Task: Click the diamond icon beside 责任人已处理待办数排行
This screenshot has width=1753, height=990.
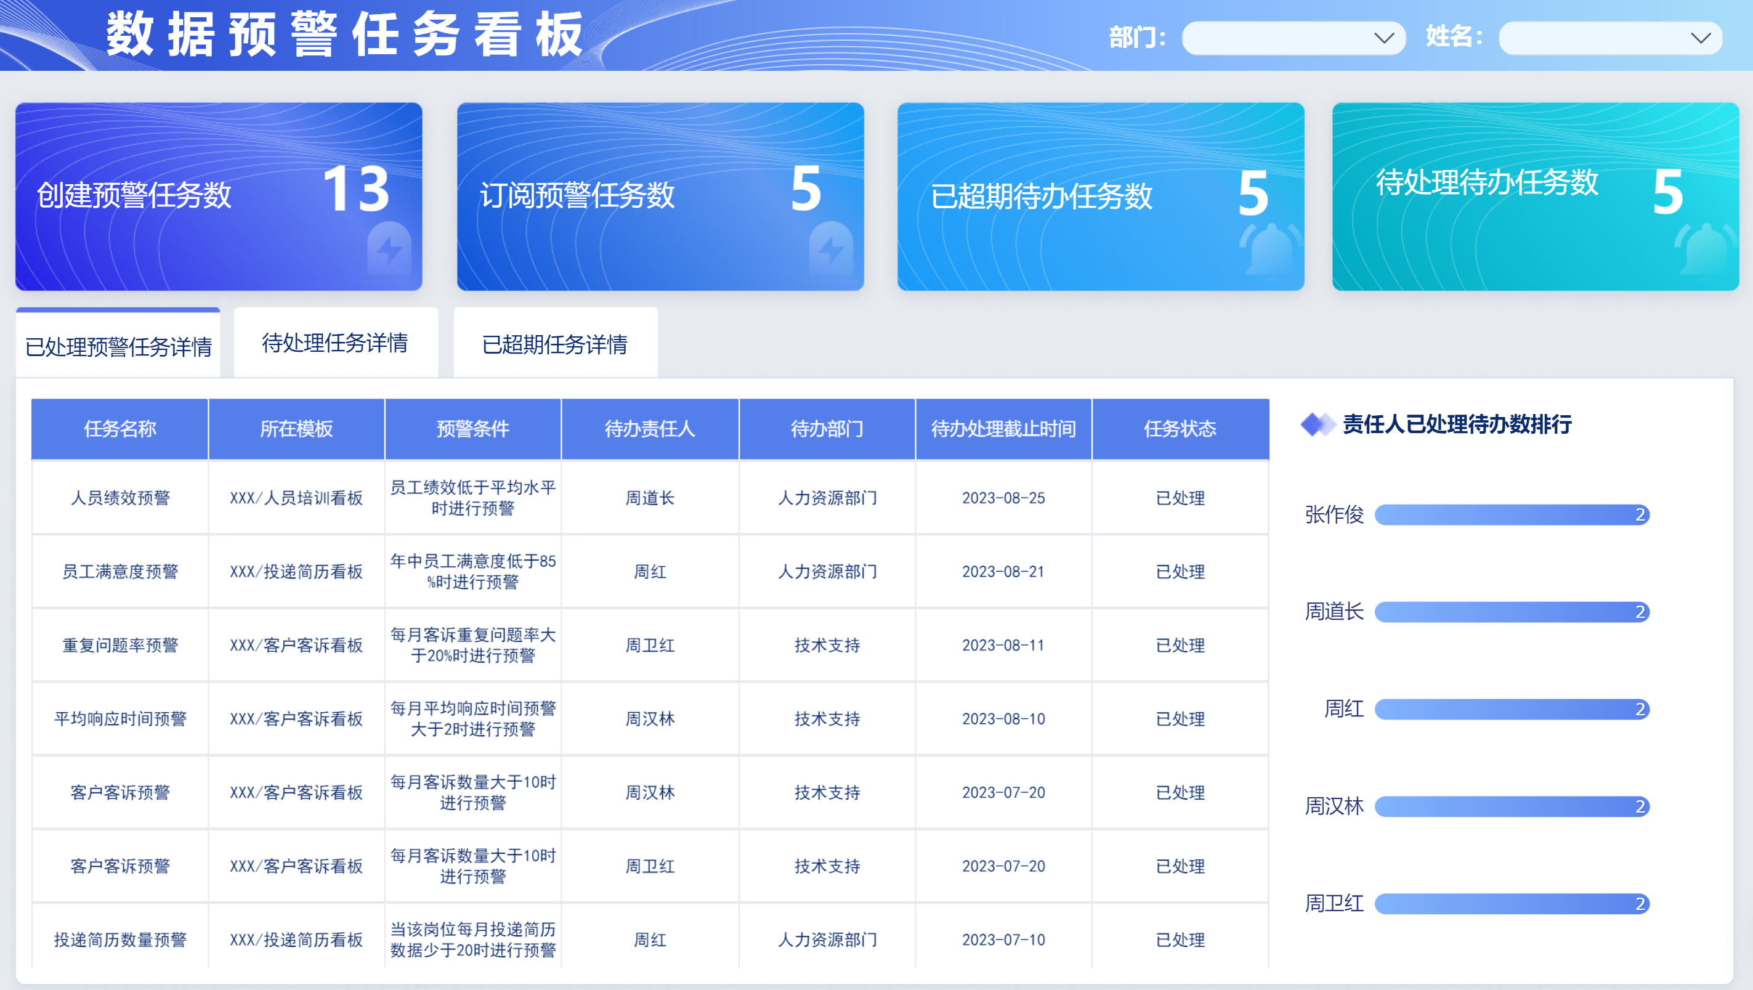Action: click(1317, 424)
